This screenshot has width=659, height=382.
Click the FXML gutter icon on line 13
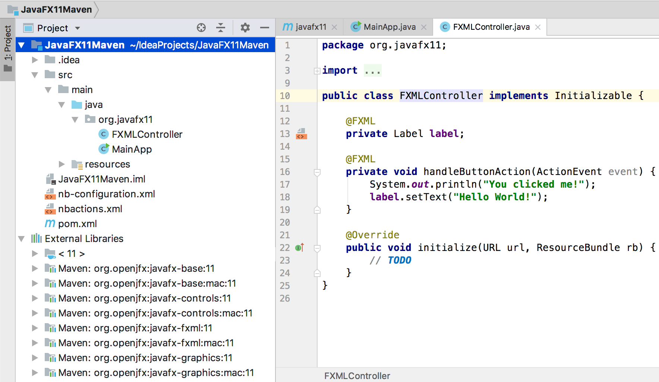(301, 134)
